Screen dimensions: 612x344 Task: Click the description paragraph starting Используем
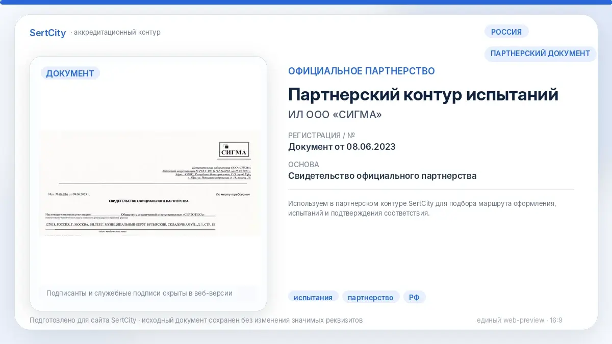[422, 208]
